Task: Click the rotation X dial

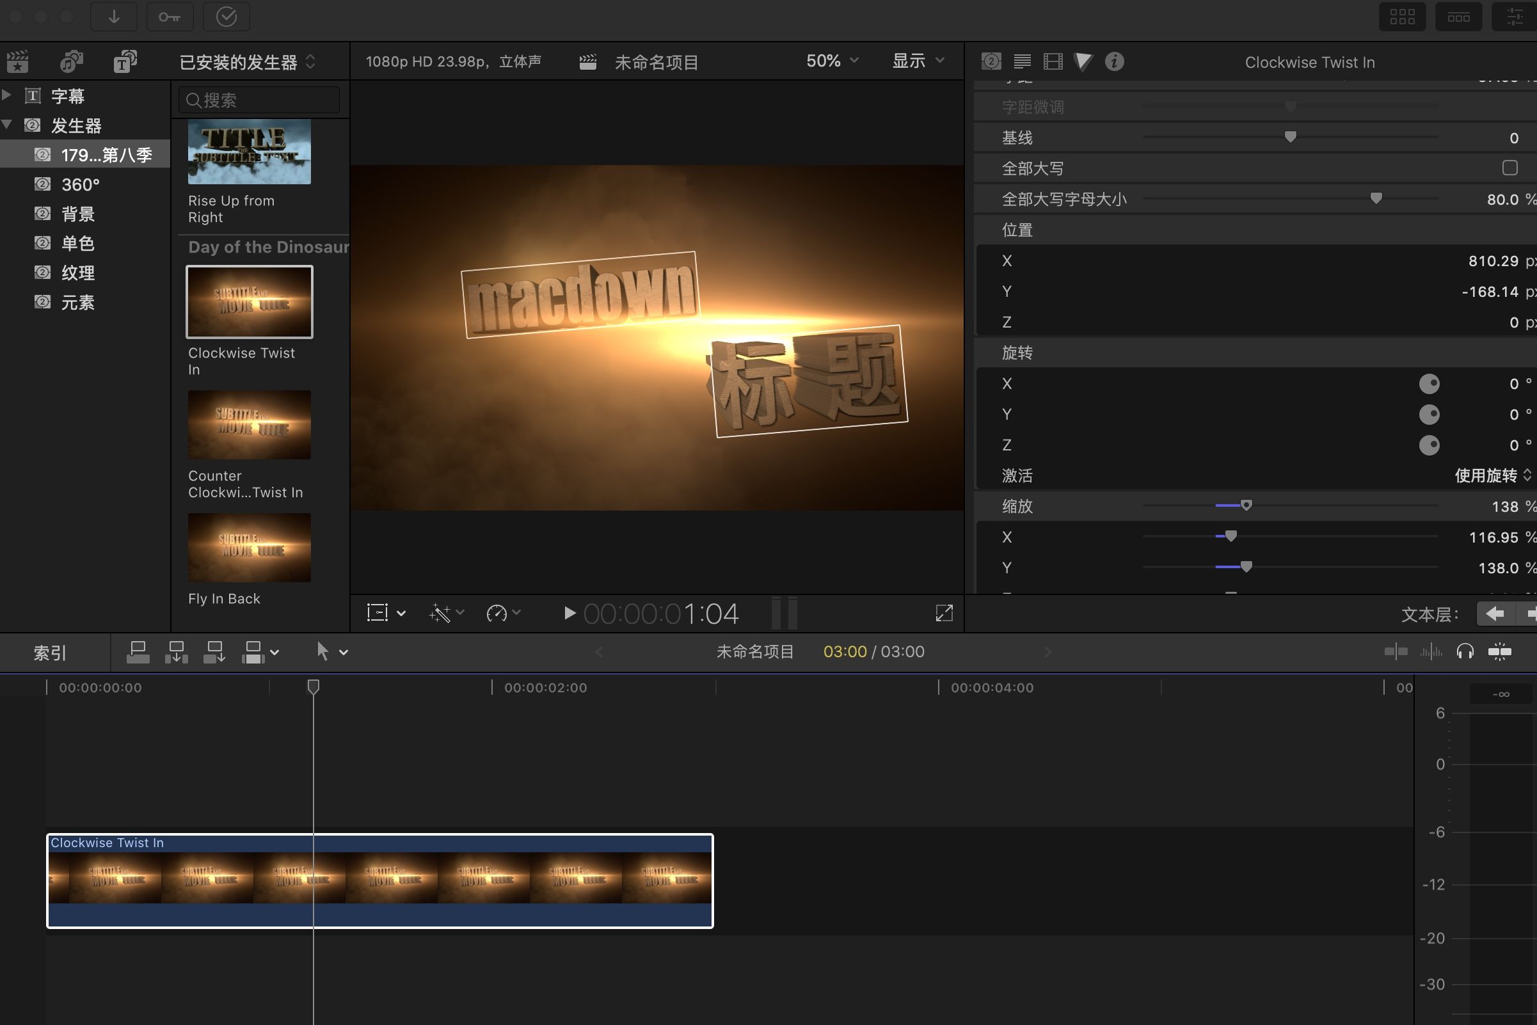Action: pyautogui.click(x=1429, y=384)
